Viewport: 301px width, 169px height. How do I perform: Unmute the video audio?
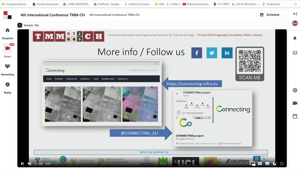point(30,164)
